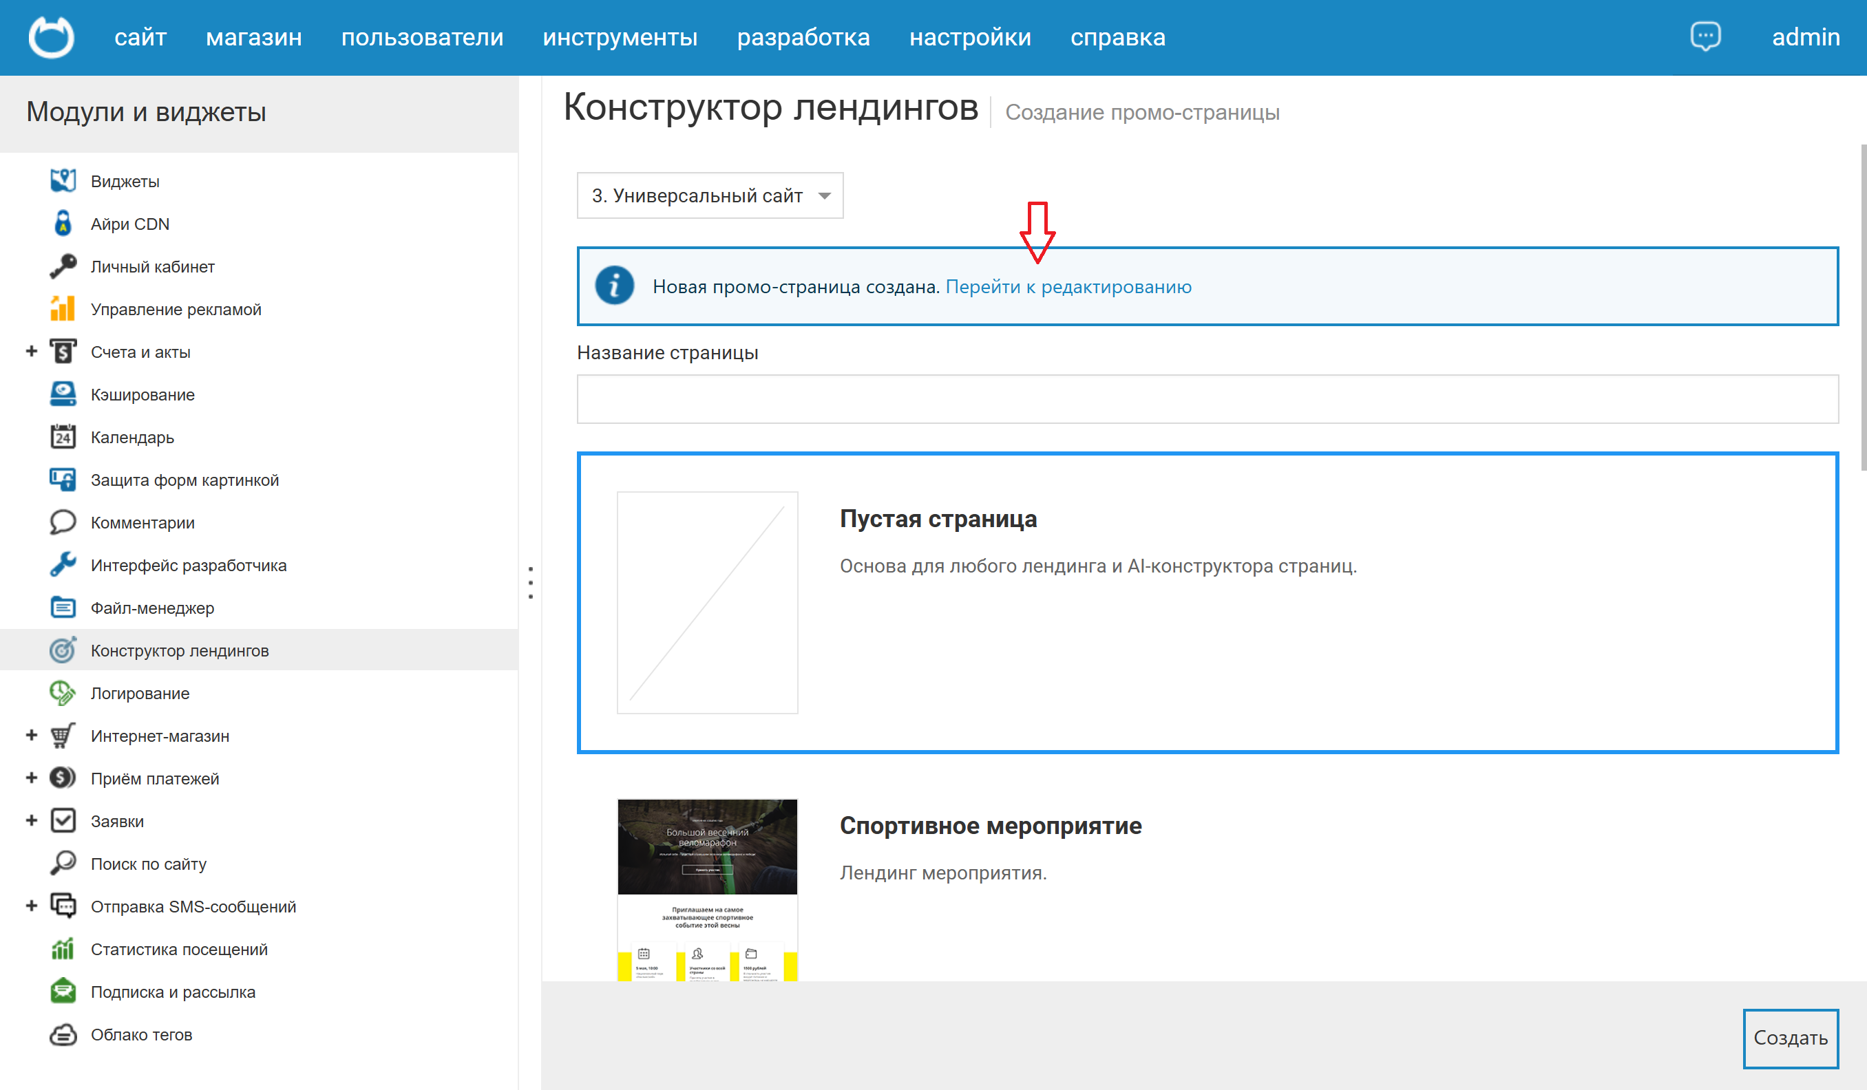
Task: Open Виджеты in the sidebar
Action: [125, 182]
